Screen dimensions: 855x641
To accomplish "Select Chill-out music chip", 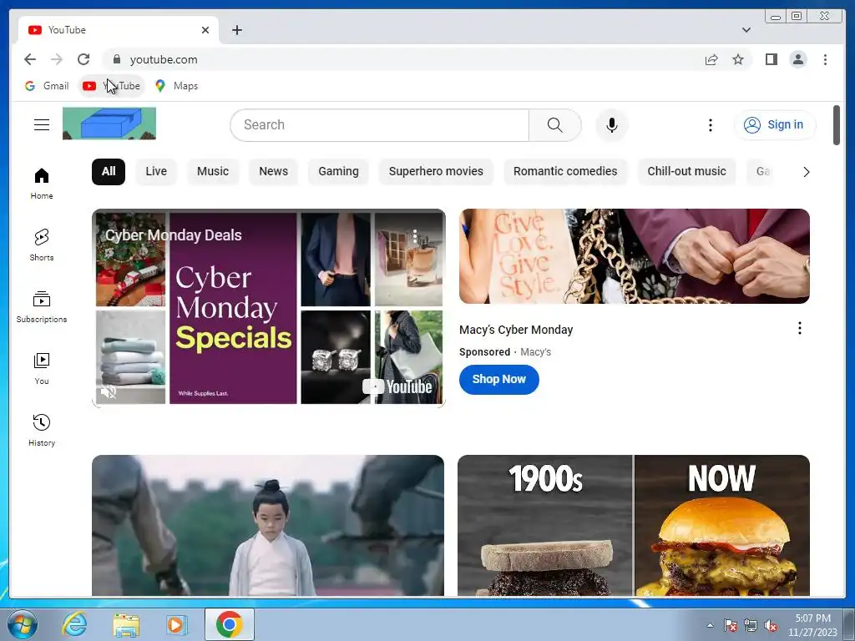I will pyautogui.click(x=686, y=172).
